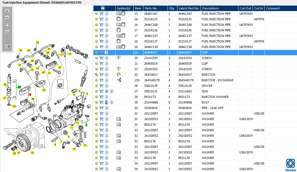Click callout 21 in the diagram
Screen dimensions: 297x172
[x=49, y=73]
